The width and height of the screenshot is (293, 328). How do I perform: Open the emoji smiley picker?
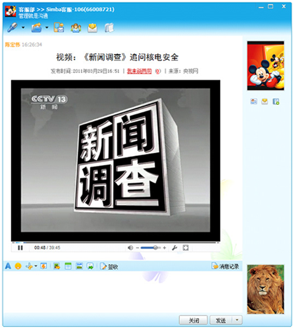click(18, 266)
